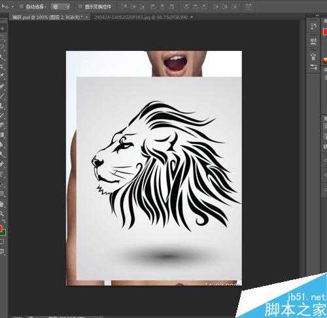Select the Gradient tool

click(x=2, y=135)
